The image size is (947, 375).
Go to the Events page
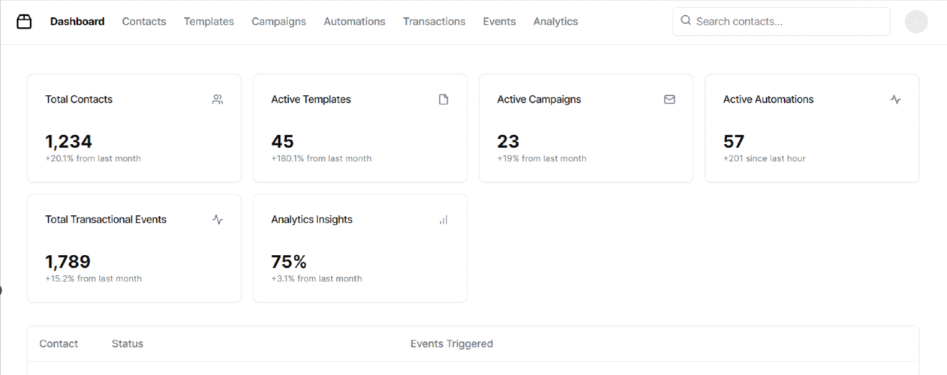pyautogui.click(x=499, y=22)
